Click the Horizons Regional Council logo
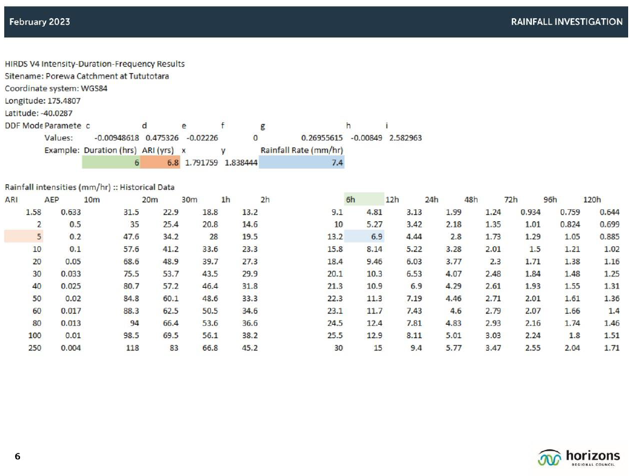Image resolution: width=633 pixels, height=476 pixels. coord(579,457)
